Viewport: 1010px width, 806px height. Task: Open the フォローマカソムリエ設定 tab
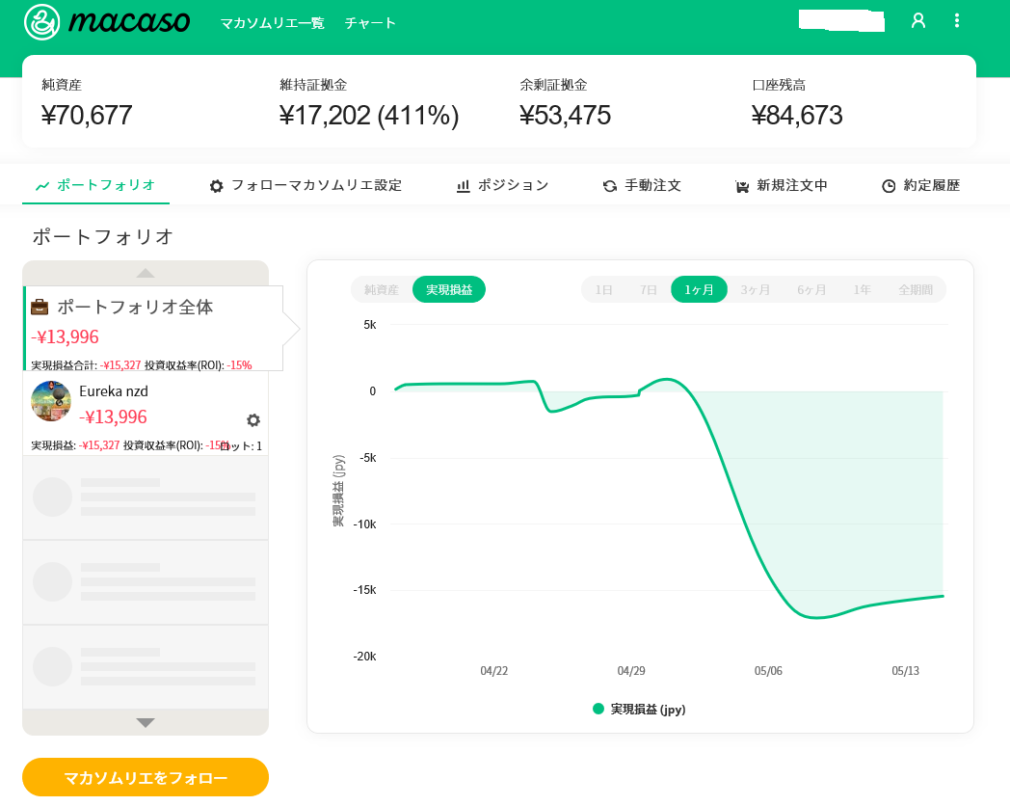[x=306, y=185]
